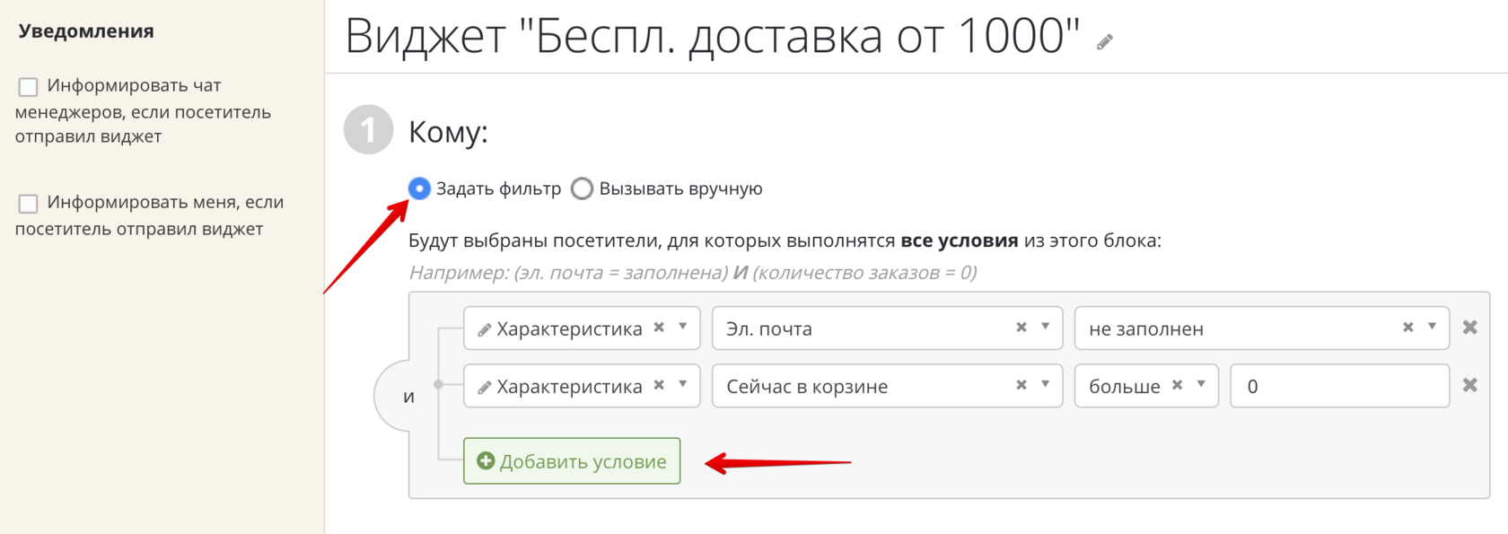
Task: Enable informing the managers' chat checkbox
Action: (x=28, y=87)
